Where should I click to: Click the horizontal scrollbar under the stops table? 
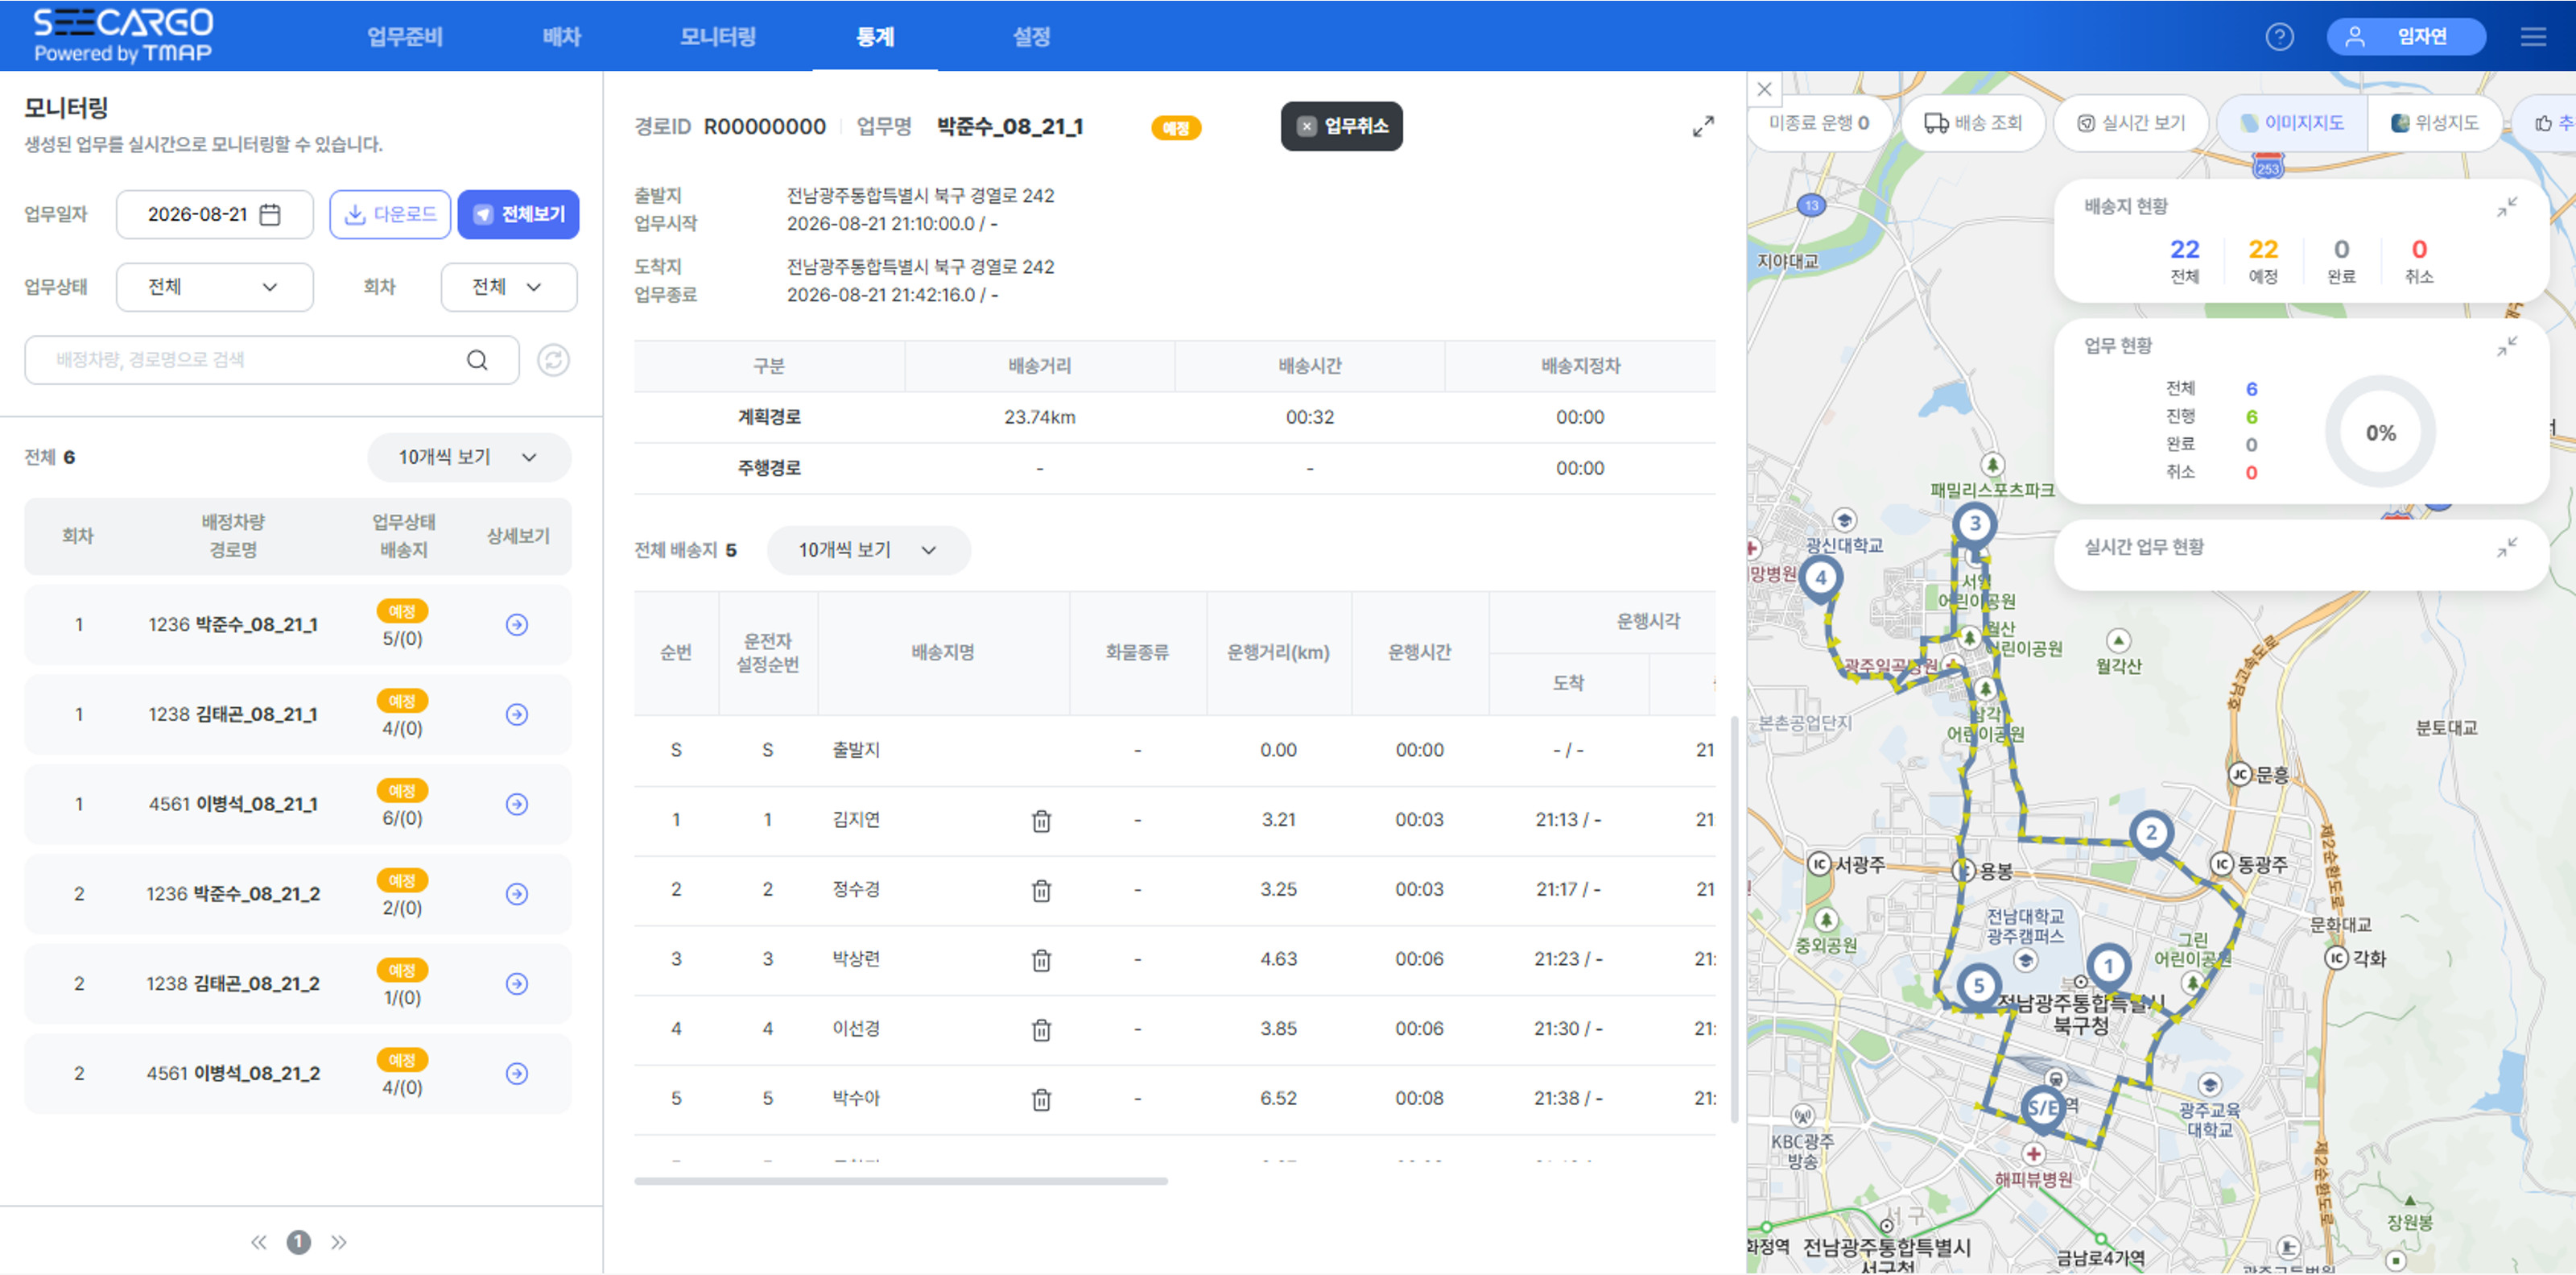coord(900,1181)
